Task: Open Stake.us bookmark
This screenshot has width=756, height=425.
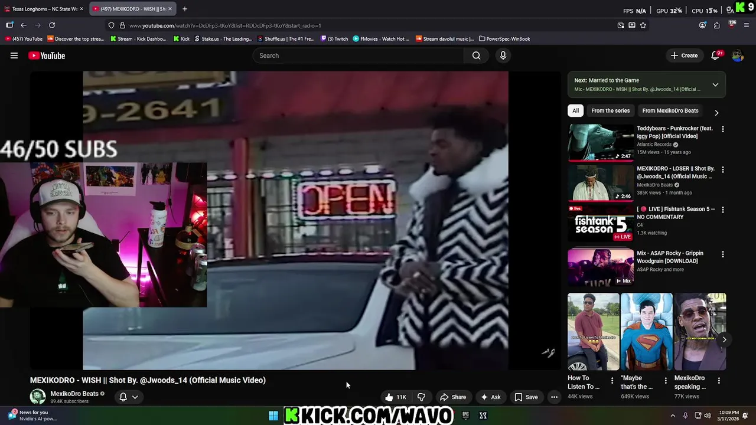Action: (223, 39)
